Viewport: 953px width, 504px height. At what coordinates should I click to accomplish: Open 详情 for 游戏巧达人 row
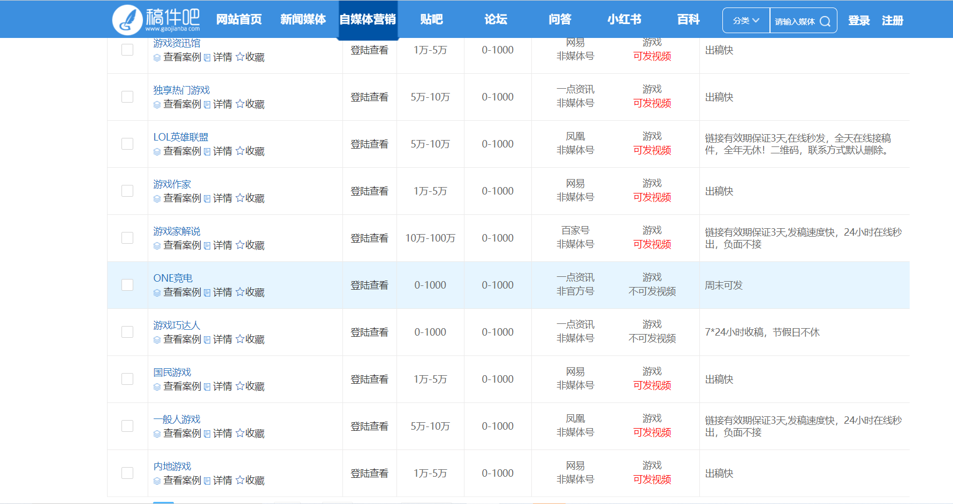tap(218, 339)
